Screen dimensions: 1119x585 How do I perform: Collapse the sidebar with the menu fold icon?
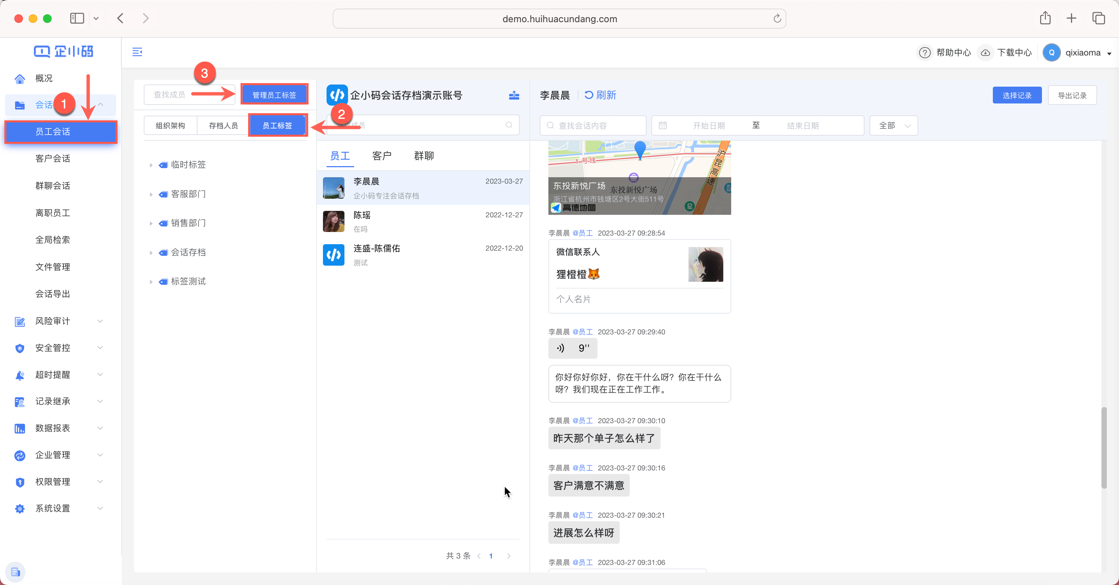tap(137, 52)
